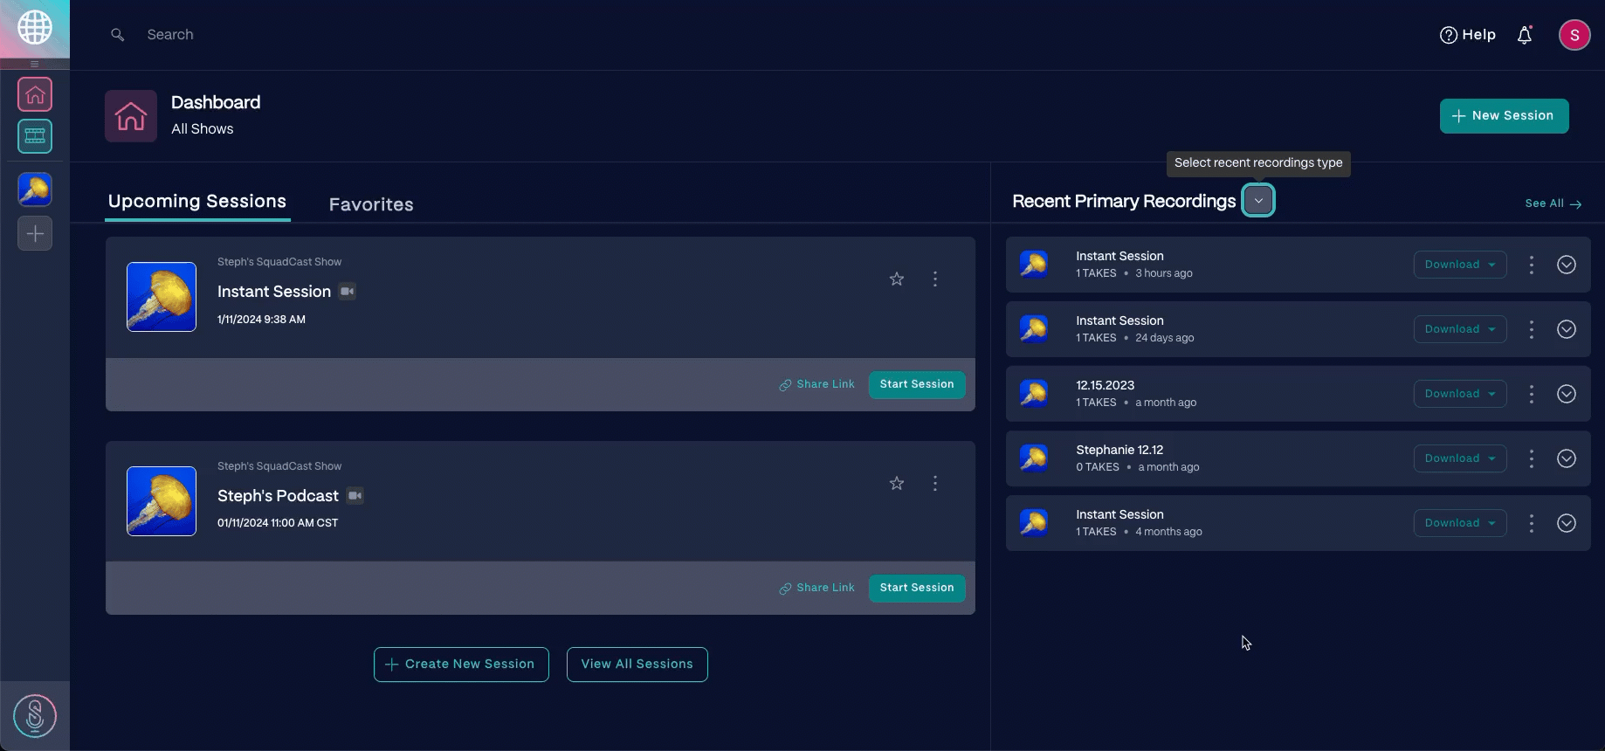Open the recent recordings type dropdown
Screen dimensions: 1605x751
(1257, 201)
